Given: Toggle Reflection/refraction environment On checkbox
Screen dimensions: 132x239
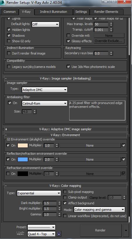Looking at the screenshot, I should (8, 159).
